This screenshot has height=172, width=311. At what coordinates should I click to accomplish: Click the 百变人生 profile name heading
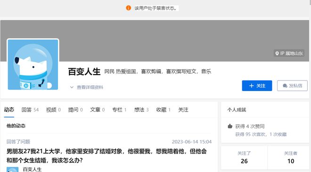pos(84,72)
